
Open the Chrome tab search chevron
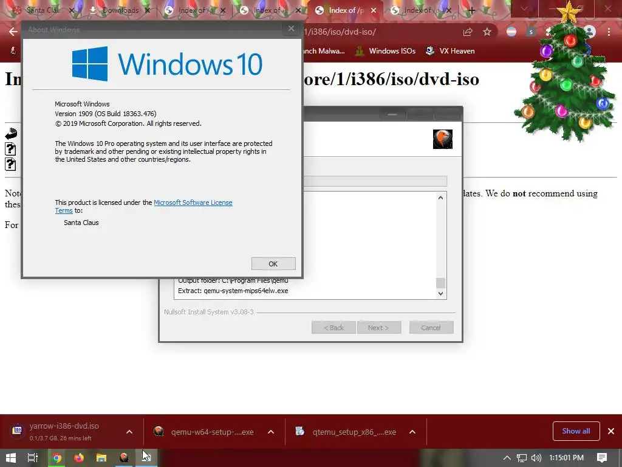pos(524,9)
